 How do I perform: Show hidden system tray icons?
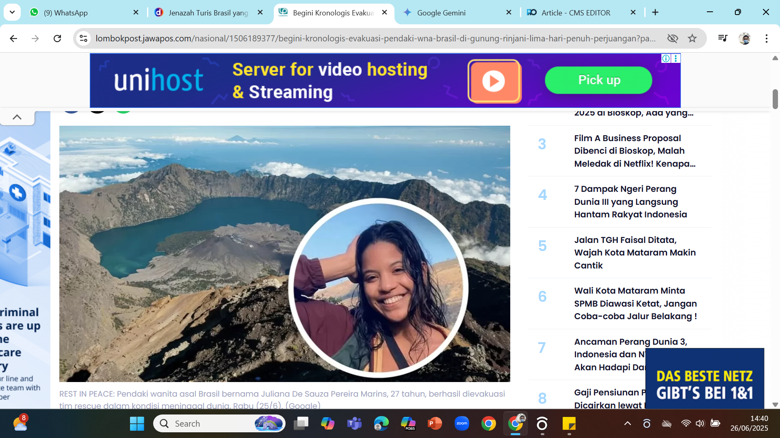628,424
